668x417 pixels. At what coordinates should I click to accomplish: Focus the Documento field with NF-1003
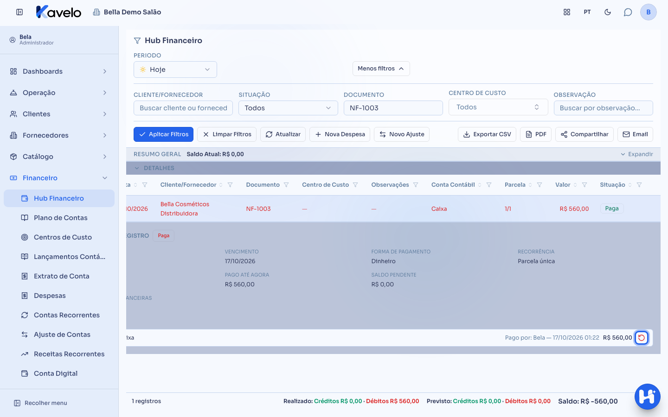(393, 108)
